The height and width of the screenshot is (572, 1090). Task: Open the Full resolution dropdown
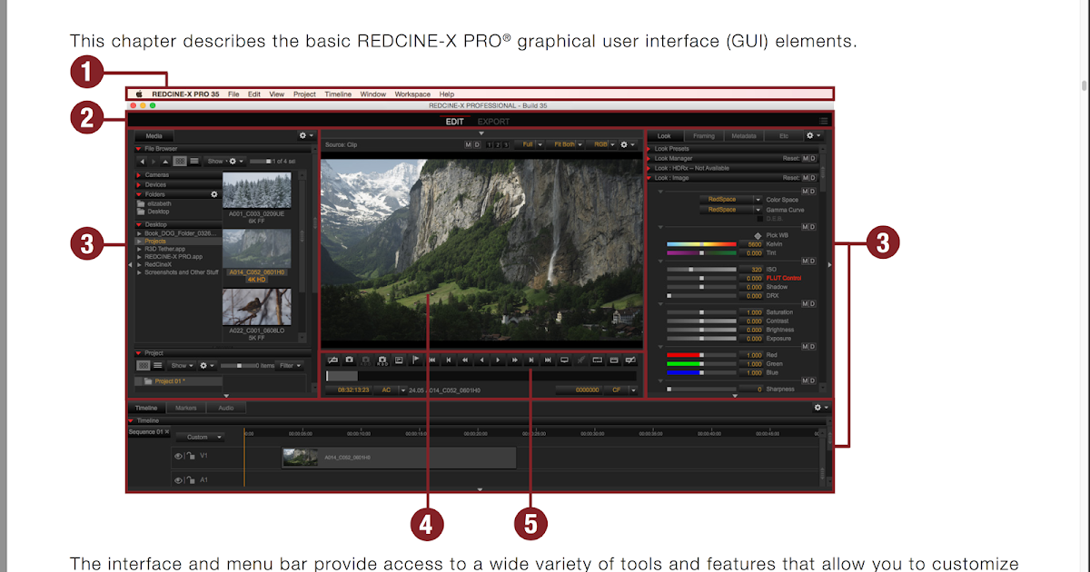[x=529, y=144]
